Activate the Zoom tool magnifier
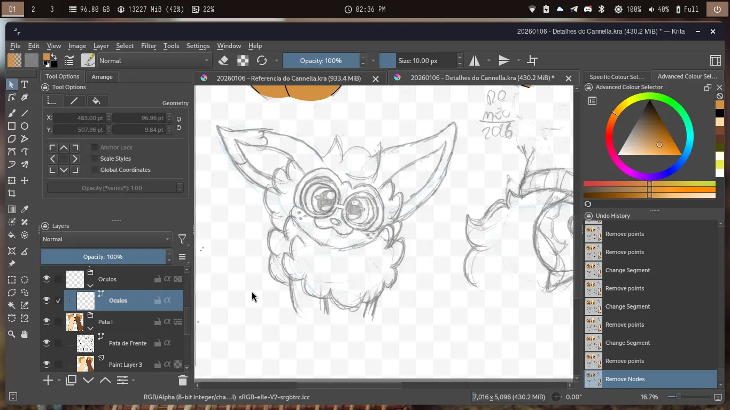730x410 pixels. click(12, 334)
